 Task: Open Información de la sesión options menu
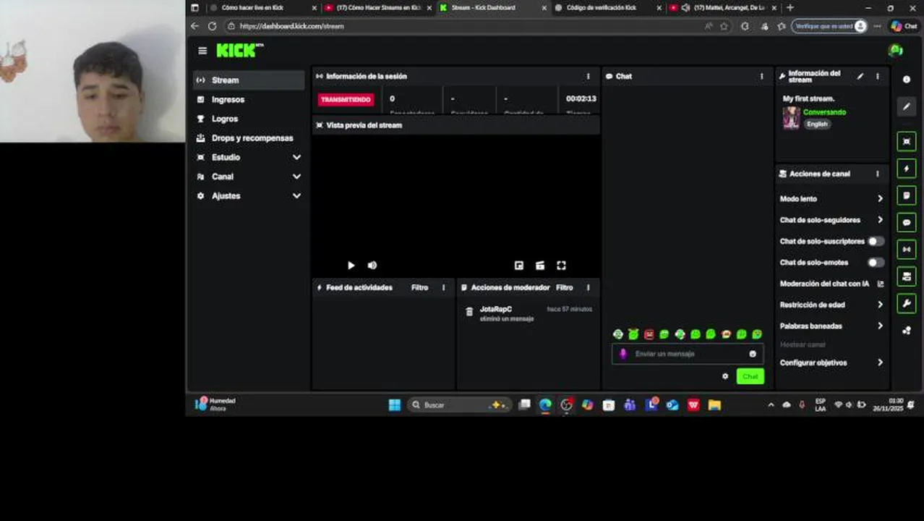(x=588, y=76)
